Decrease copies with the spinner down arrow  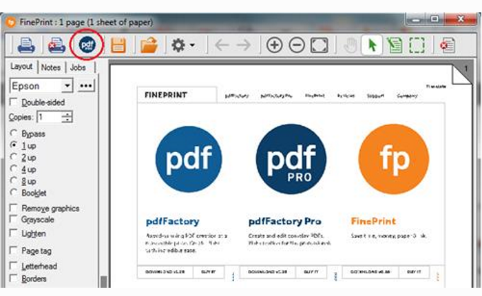(67, 120)
